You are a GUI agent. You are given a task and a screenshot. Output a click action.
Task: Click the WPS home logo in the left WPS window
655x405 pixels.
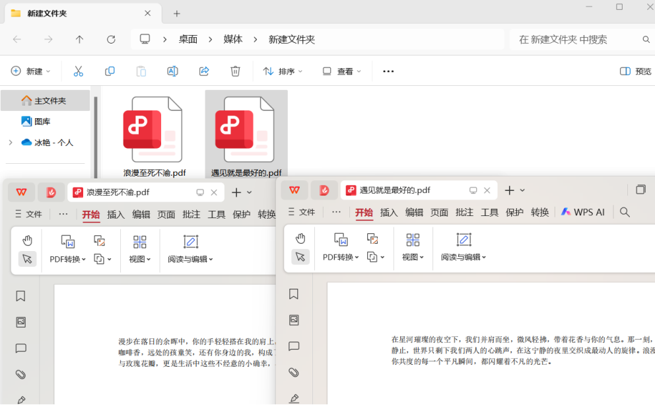point(21,192)
